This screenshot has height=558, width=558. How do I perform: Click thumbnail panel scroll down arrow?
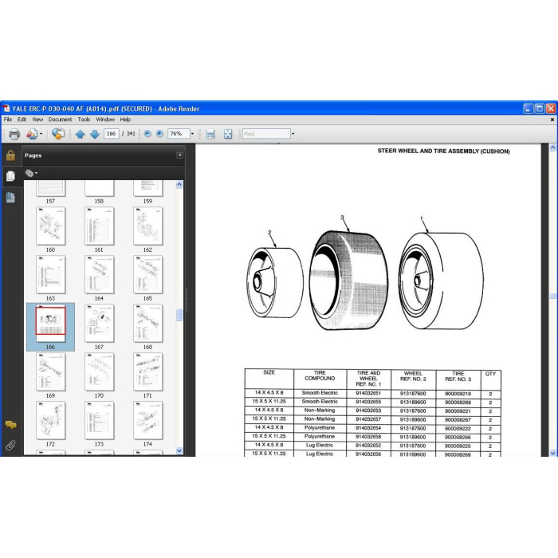(x=179, y=450)
